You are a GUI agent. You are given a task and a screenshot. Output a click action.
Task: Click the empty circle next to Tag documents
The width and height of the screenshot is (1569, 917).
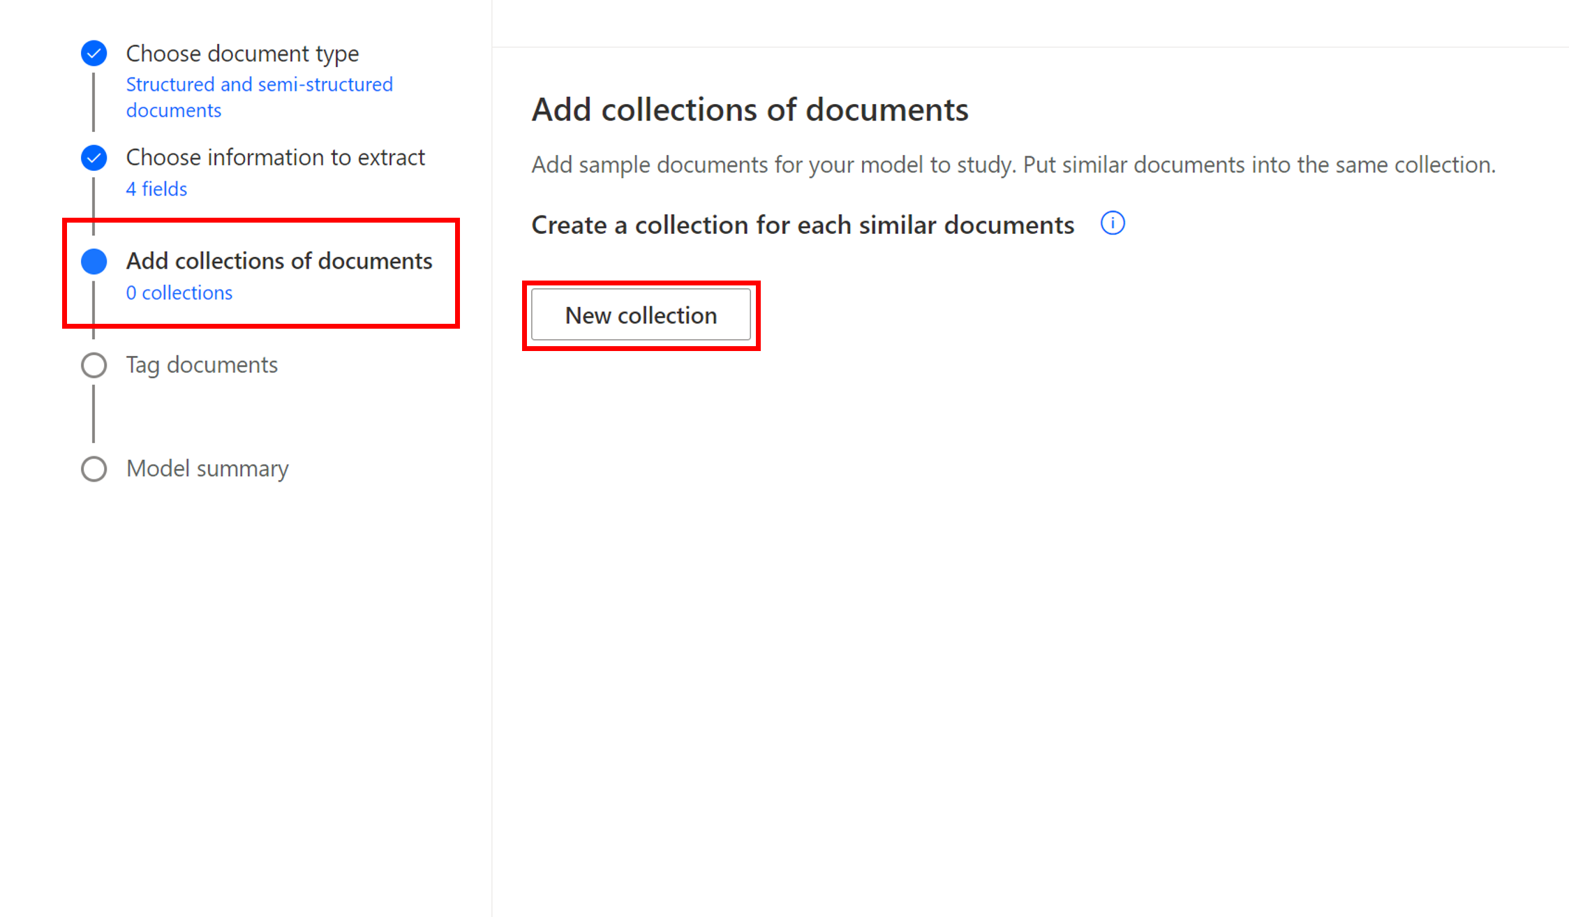[x=93, y=364]
